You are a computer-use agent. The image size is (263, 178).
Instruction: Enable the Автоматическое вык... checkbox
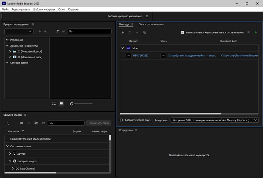(x=121, y=120)
